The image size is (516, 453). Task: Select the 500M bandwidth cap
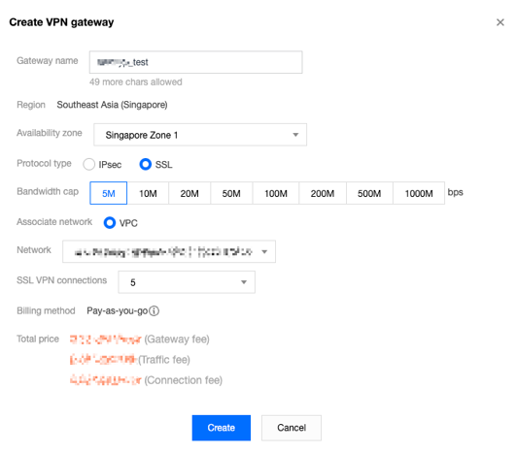tap(369, 193)
